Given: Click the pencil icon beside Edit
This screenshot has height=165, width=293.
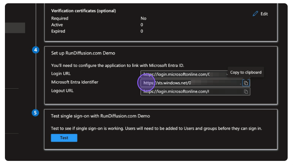Looking at the screenshot, I should tap(256, 14).
